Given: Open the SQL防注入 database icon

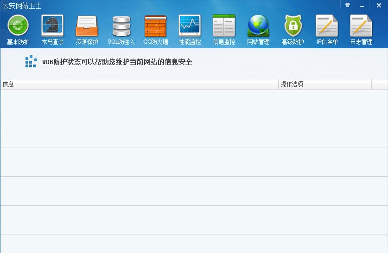Looking at the screenshot, I should pos(121,26).
